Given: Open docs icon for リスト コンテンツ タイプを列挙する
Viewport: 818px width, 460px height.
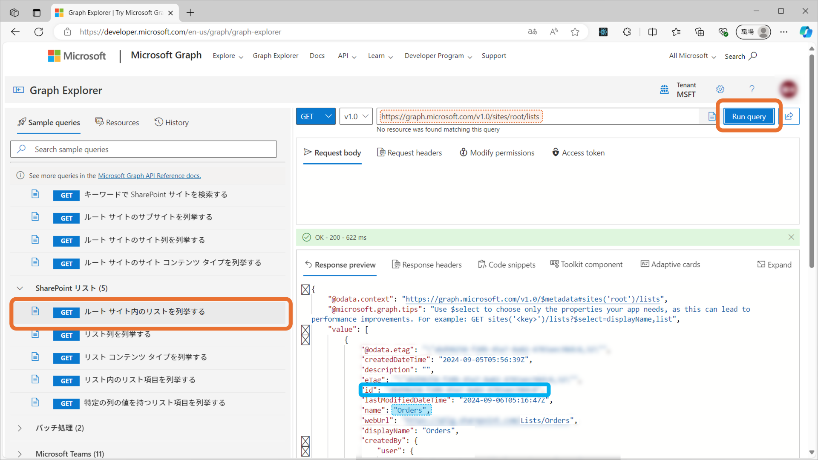Looking at the screenshot, I should [35, 357].
